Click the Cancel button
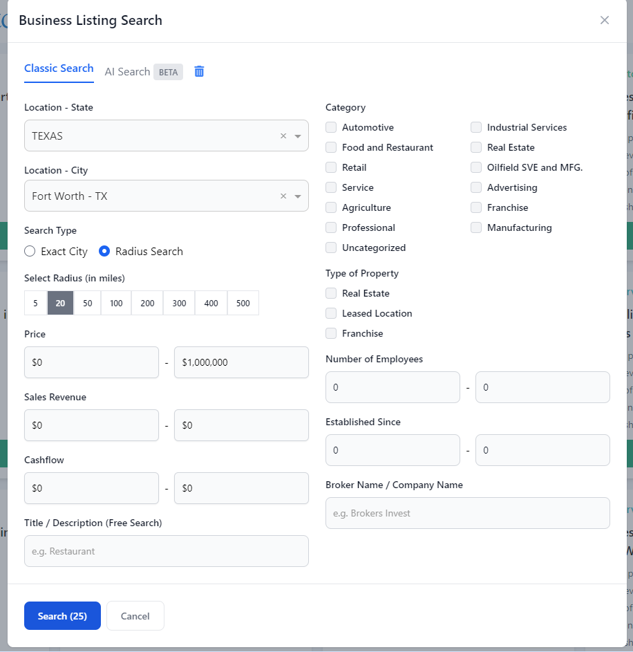633x652 pixels. tap(135, 616)
